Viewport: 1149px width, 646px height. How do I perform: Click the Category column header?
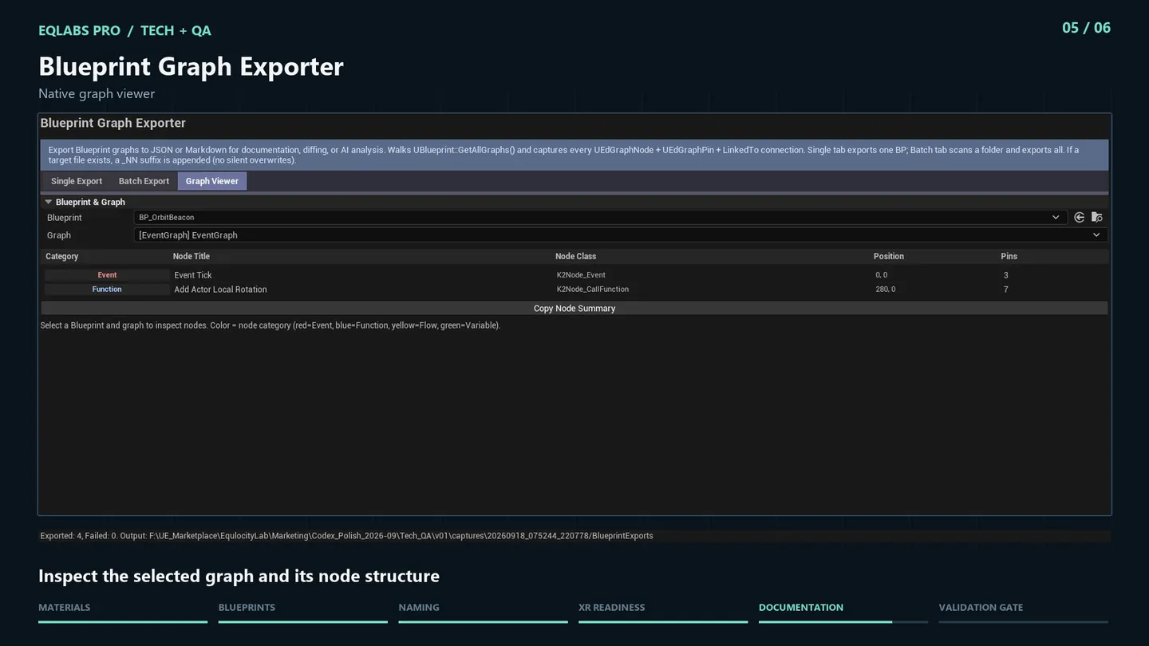(62, 257)
